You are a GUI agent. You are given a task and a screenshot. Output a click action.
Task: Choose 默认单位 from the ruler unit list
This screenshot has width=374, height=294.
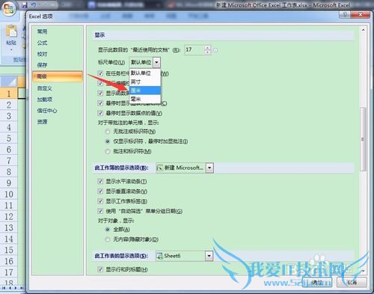(145, 73)
